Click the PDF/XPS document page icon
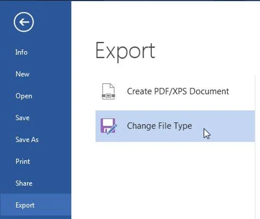The height and width of the screenshot is (219, 260). click(109, 92)
